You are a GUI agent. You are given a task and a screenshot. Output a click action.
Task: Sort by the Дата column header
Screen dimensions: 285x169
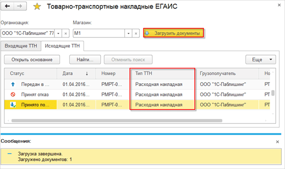pyautogui.click(x=76, y=73)
